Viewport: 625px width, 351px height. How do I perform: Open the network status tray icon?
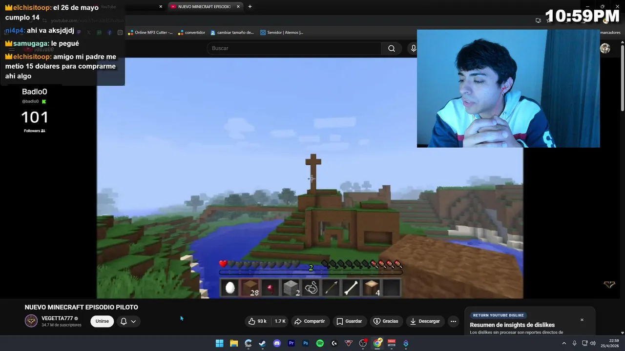click(585, 343)
